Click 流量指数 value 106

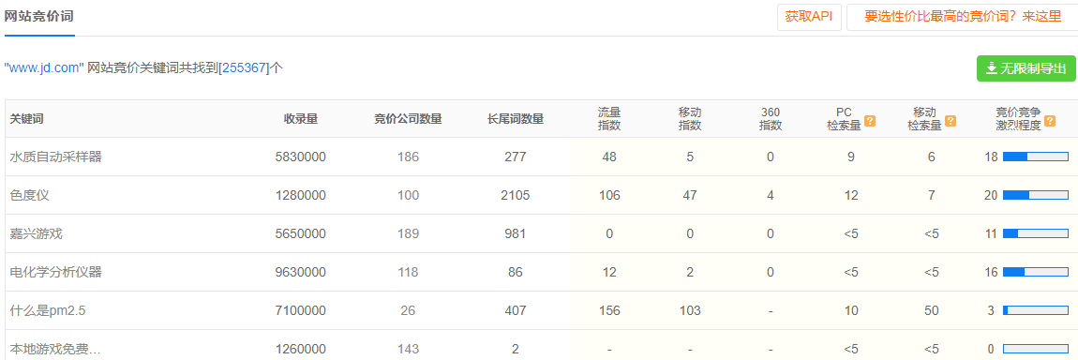coord(609,195)
